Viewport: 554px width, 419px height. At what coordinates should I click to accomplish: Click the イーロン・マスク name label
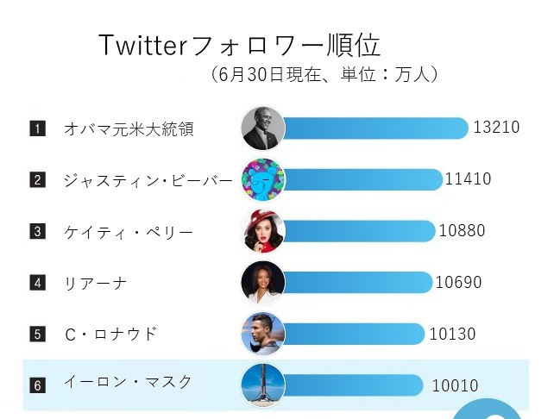pos(128,382)
